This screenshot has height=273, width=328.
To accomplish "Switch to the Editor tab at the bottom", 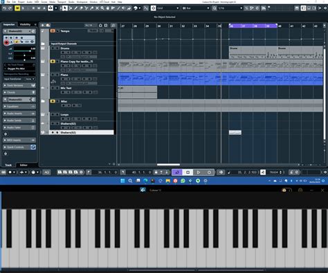I will click(24, 165).
